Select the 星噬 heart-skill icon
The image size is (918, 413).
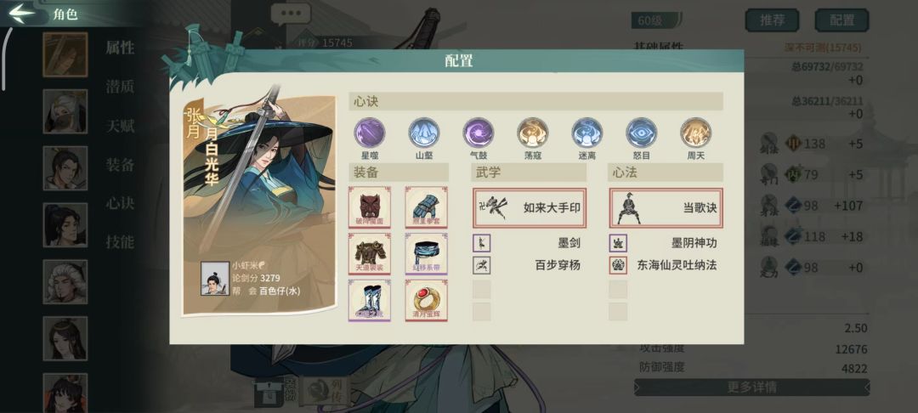(370, 133)
